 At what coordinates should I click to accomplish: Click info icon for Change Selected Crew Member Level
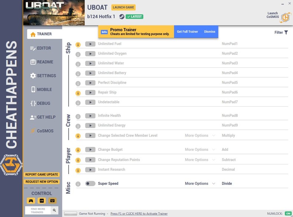click(x=78, y=136)
